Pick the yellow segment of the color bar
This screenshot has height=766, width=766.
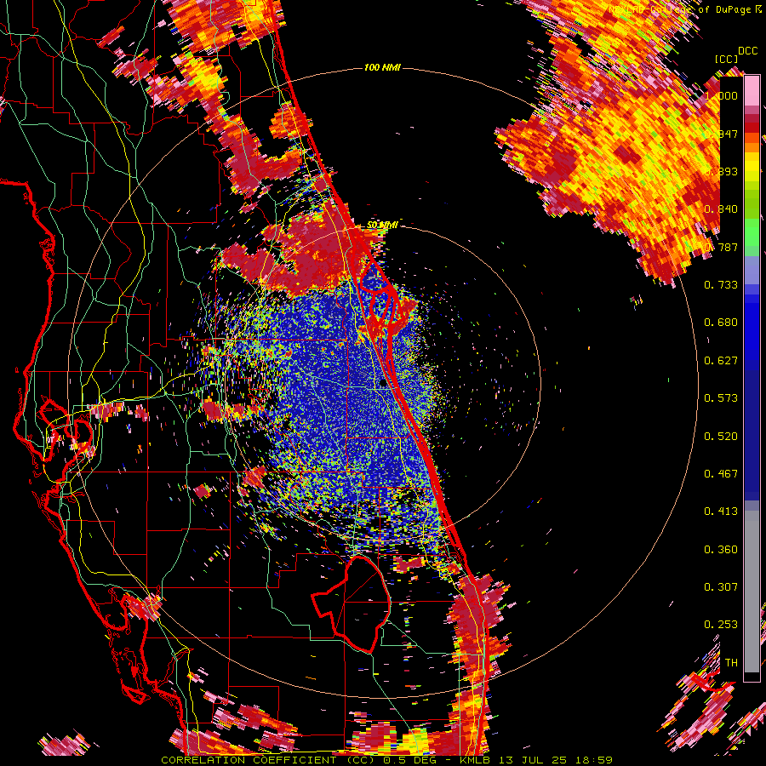[752, 167]
